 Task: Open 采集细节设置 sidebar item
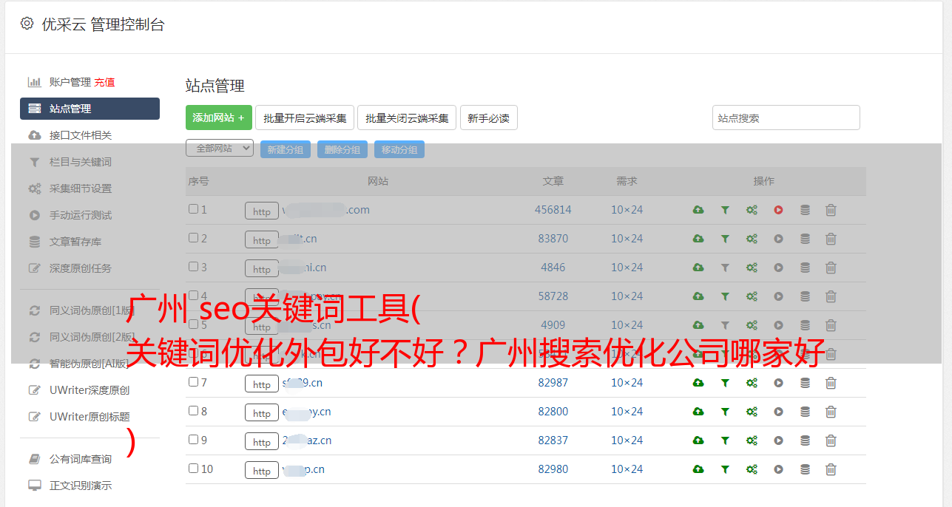click(x=81, y=188)
